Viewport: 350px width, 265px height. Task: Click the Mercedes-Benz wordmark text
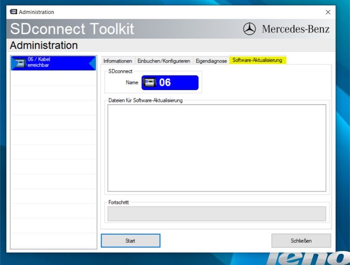tap(296, 29)
